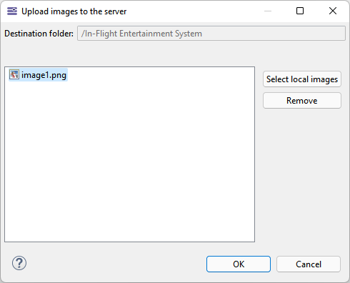Click gray footer space between help and OK
350x283 pixels.
[x=114, y=264]
